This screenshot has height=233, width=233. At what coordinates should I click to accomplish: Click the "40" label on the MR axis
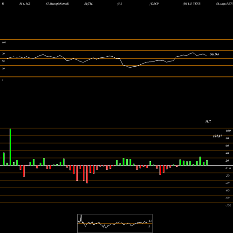point(227,153)
